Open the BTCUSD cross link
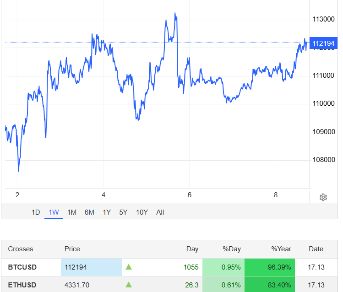This screenshot has width=343, height=292. [x=22, y=267]
